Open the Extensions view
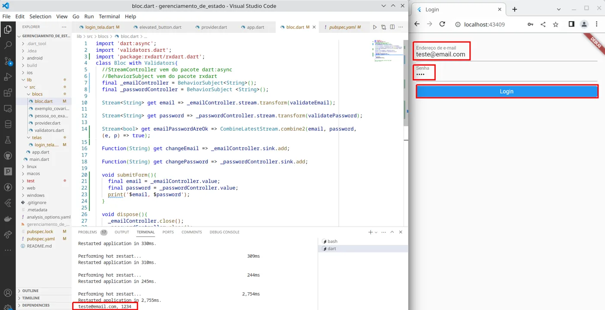This screenshot has width=605, height=310. (8, 93)
